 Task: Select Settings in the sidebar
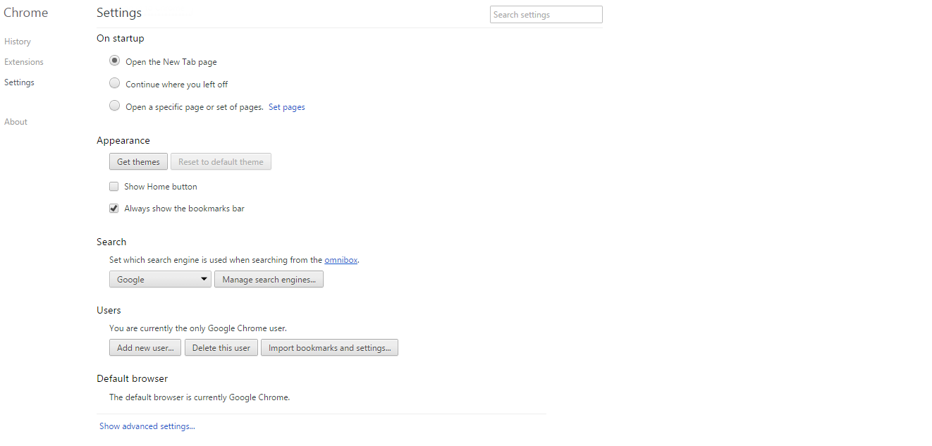click(19, 82)
